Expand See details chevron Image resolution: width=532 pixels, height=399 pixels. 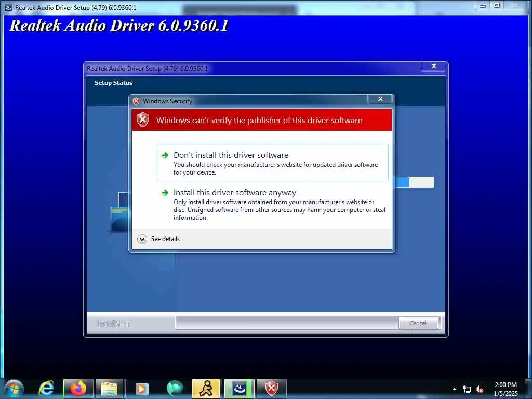pos(142,239)
